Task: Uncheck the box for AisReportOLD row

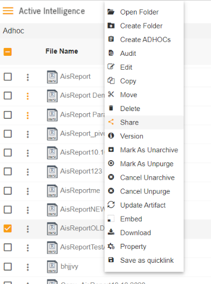Action: click(x=8, y=229)
